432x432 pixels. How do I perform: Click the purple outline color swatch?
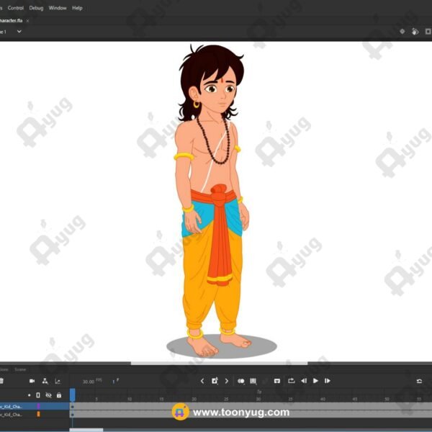[39, 406]
